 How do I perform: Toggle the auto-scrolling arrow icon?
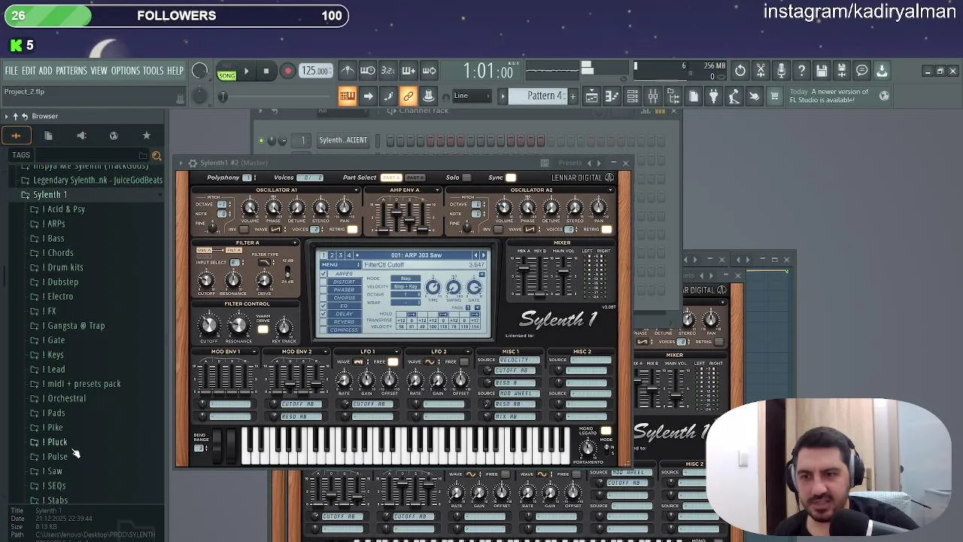pos(367,96)
